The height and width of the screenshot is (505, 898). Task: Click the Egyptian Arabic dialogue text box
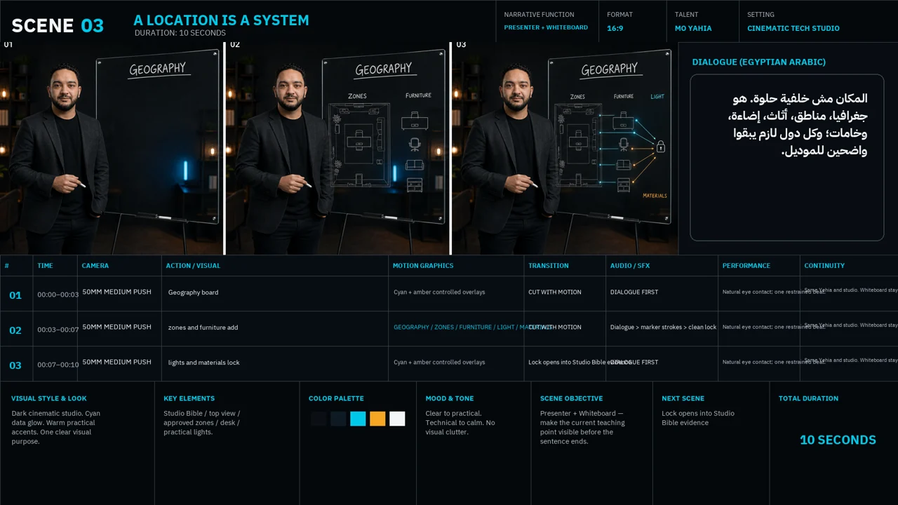(x=786, y=158)
